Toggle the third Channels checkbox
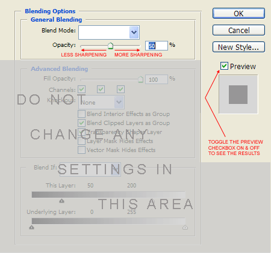This screenshot has width=271, height=253. (120, 89)
